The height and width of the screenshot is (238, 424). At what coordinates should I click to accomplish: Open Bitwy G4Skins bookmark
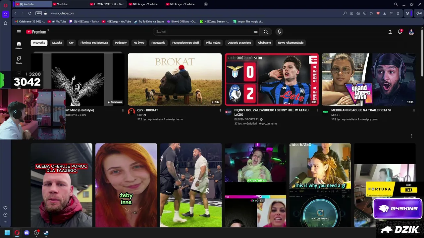(182, 21)
